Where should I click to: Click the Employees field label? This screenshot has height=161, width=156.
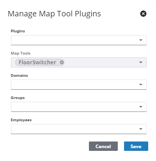(21, 120)
